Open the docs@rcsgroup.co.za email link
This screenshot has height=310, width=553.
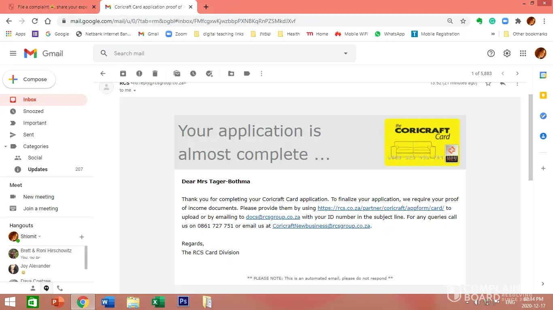pos(273,217)
